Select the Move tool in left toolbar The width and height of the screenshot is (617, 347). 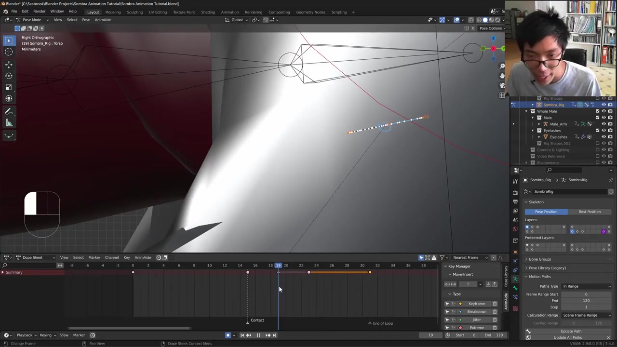(x=9, y=64)
